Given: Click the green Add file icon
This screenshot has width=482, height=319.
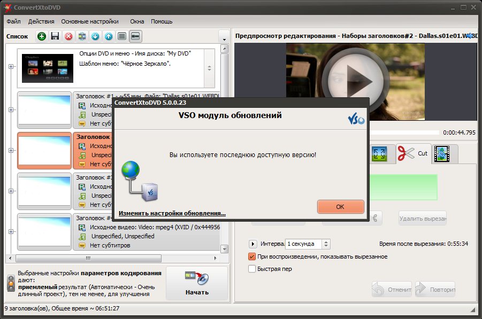Looking at the screenshot, I should [x=42, y=36].
